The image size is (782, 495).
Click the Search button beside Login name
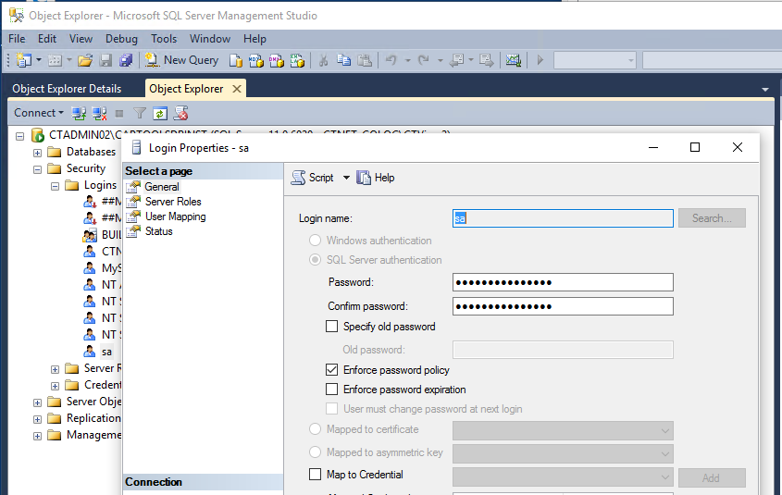coord(712,218)
